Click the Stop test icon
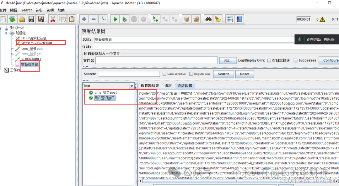 coord(134,19)
